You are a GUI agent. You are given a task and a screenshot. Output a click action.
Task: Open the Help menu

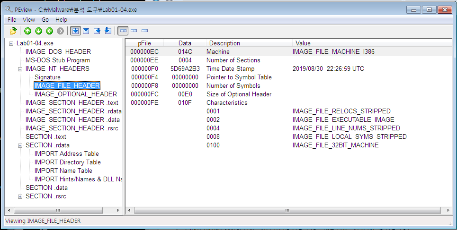point(61,19)
